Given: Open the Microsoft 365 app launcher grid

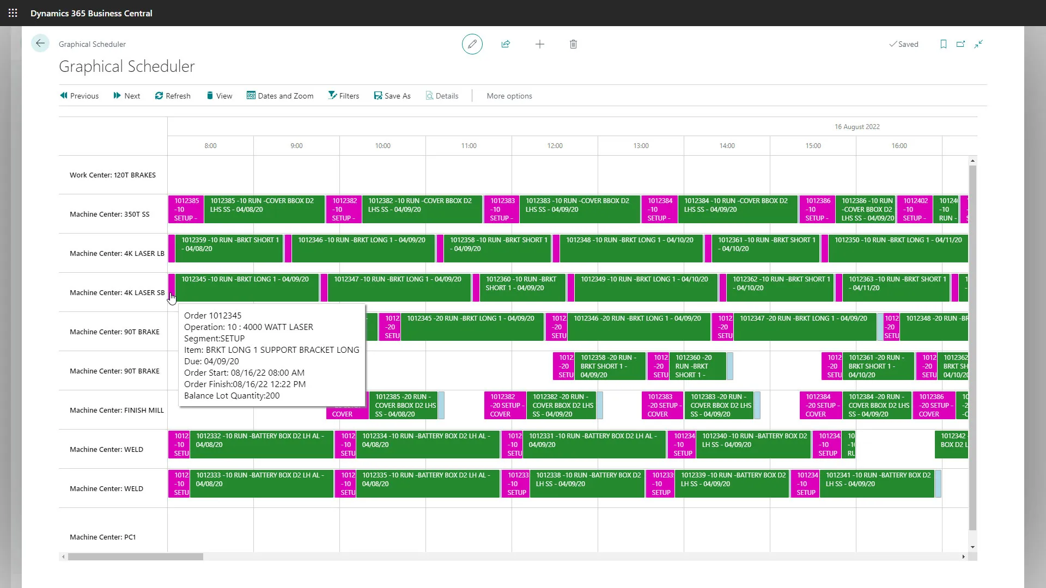Looking at the screenshot, I should click(13, 13).
